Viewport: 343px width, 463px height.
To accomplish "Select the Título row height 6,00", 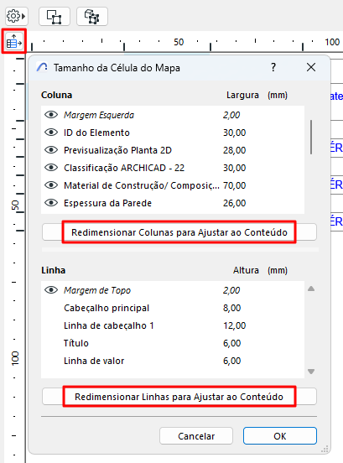I will (231, 343).
